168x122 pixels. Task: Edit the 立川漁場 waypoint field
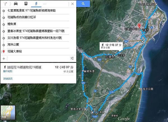38,38
